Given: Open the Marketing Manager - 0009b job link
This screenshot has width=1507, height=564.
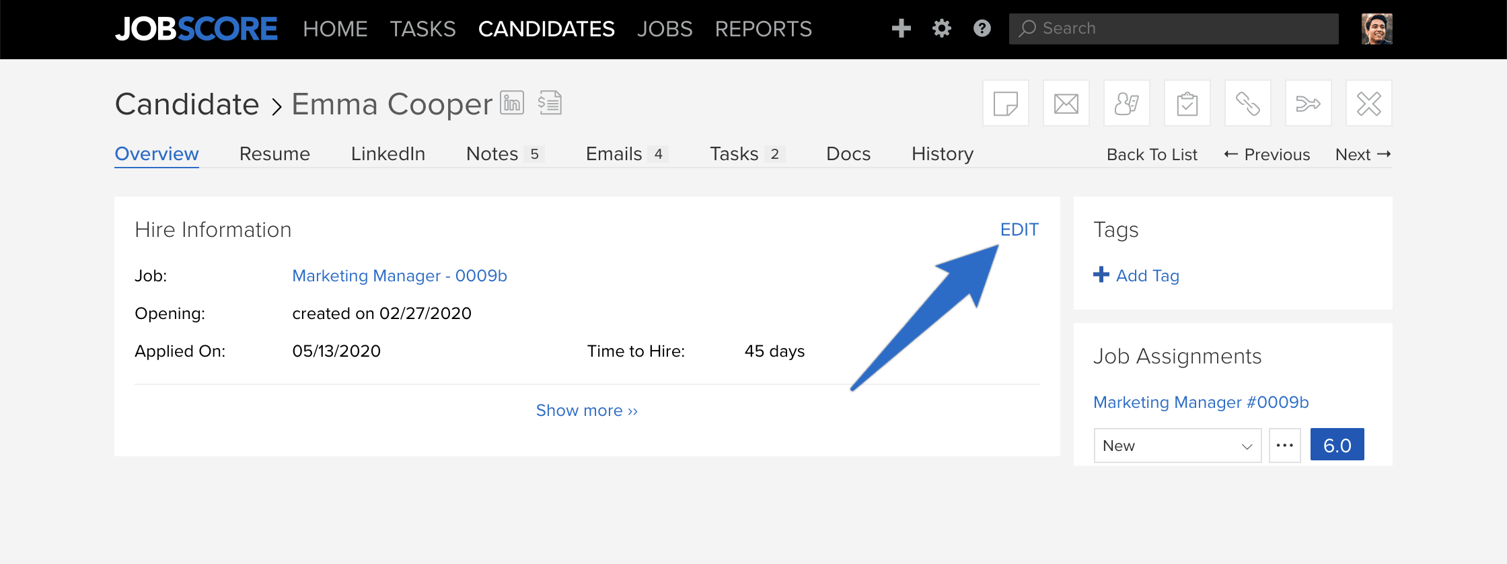Looking at the screenshot, I should 400,276.
